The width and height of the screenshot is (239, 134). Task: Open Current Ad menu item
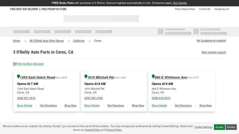pos(205,9)
